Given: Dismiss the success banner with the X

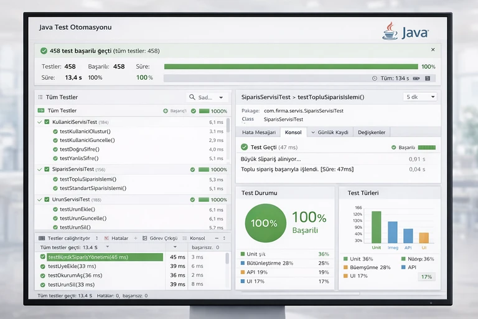Looking at the screenshot, I should pos(433,50).
